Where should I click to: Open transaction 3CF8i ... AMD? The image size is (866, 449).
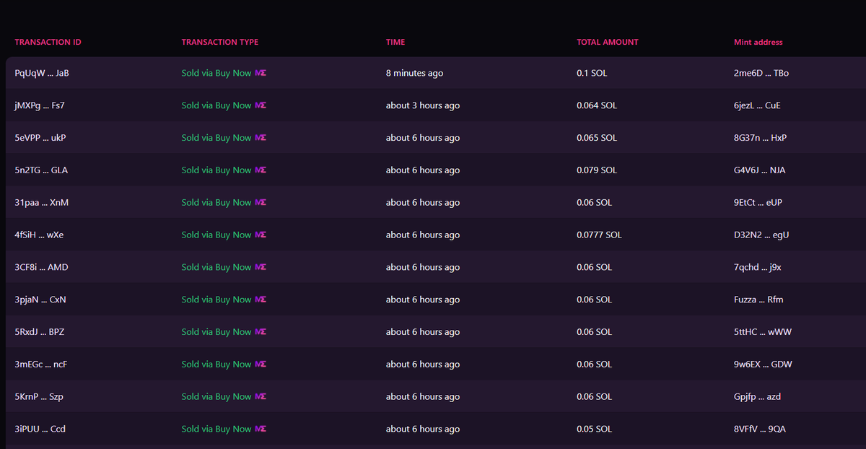(x=41, y=267)
